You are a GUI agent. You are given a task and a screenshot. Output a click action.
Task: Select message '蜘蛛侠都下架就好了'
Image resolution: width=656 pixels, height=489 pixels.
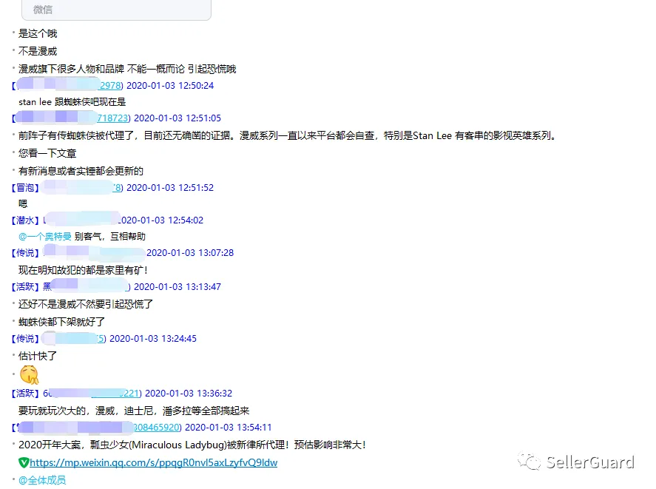click(x=61, y=322)
